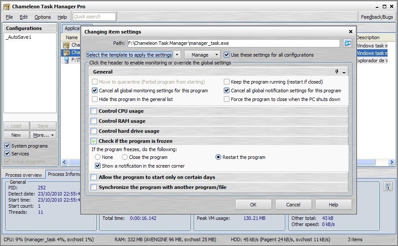Open the More... dropdown in Configurations
The image size is (398, 246).
(43, 135)
